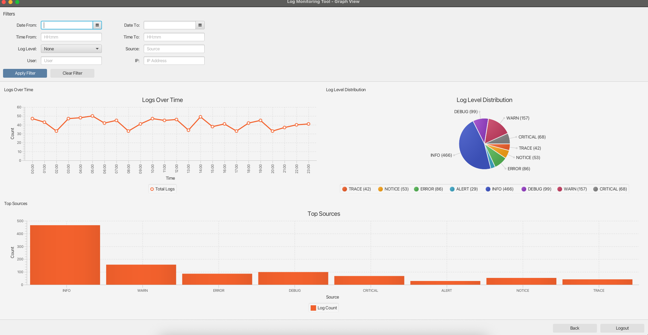
Task: Click the CRITICAL legend entry
Action: point(609,189)
